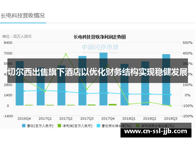Click the 净利润(百万人民币) legend label
195x141 pixels.
pyautogui.click(x=78, y=126)
